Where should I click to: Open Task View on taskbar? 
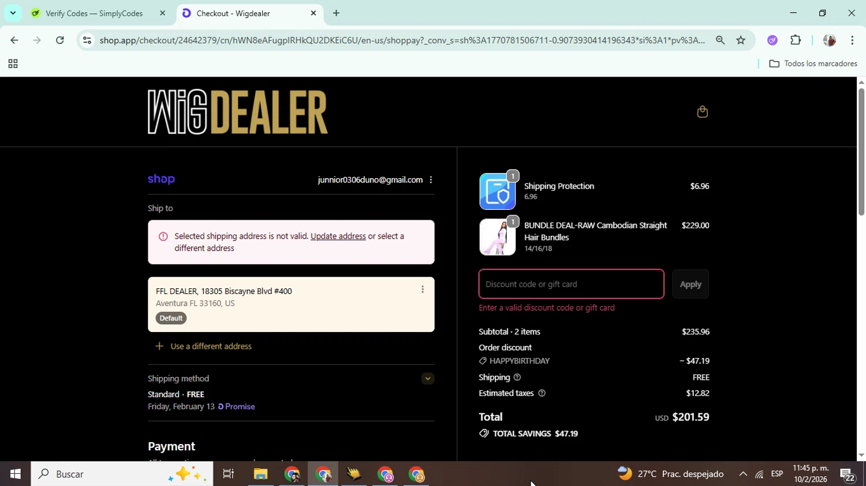coord(229,474)
